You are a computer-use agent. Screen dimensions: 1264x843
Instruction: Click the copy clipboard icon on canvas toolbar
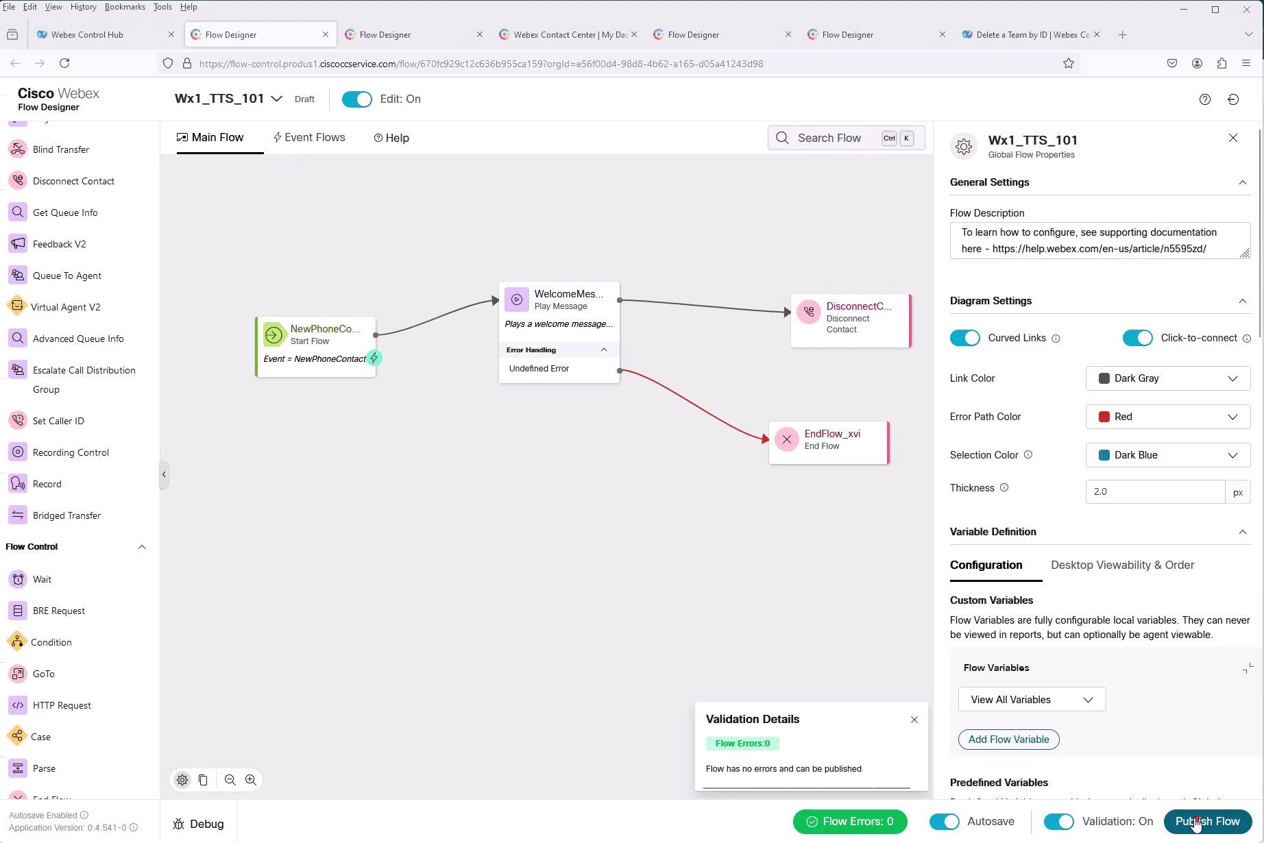(x=203, y=780)
